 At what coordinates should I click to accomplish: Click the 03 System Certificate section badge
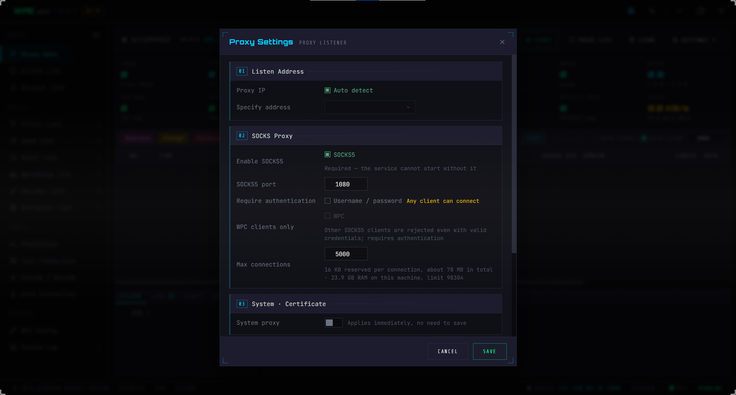click(242, 304)
